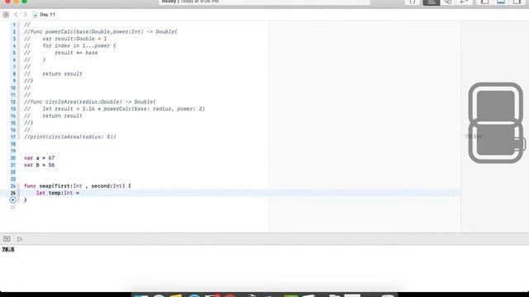Click the 78.5 result in results sidebar
The width and height of the screenshot is (529, 297).
(x=473, y=136)
